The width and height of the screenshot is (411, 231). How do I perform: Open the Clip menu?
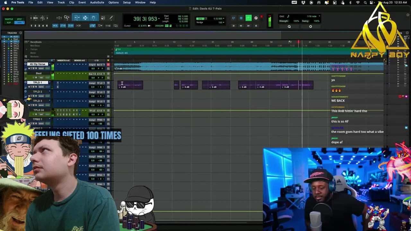72,2
